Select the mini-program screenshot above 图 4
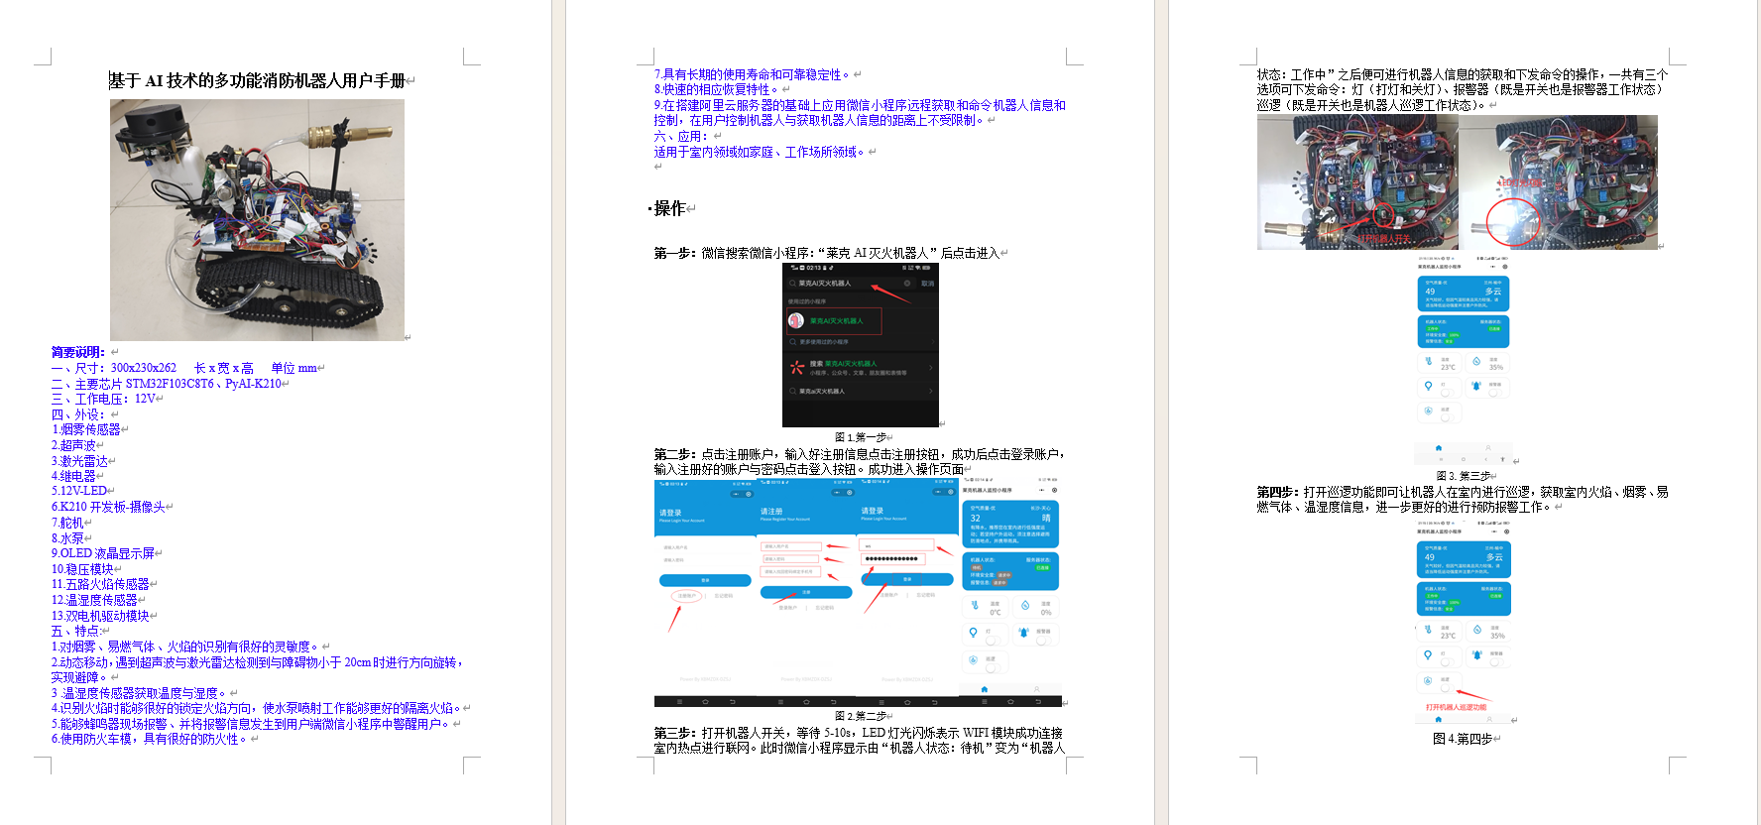1761x825 pixels. pos(1464,623)
